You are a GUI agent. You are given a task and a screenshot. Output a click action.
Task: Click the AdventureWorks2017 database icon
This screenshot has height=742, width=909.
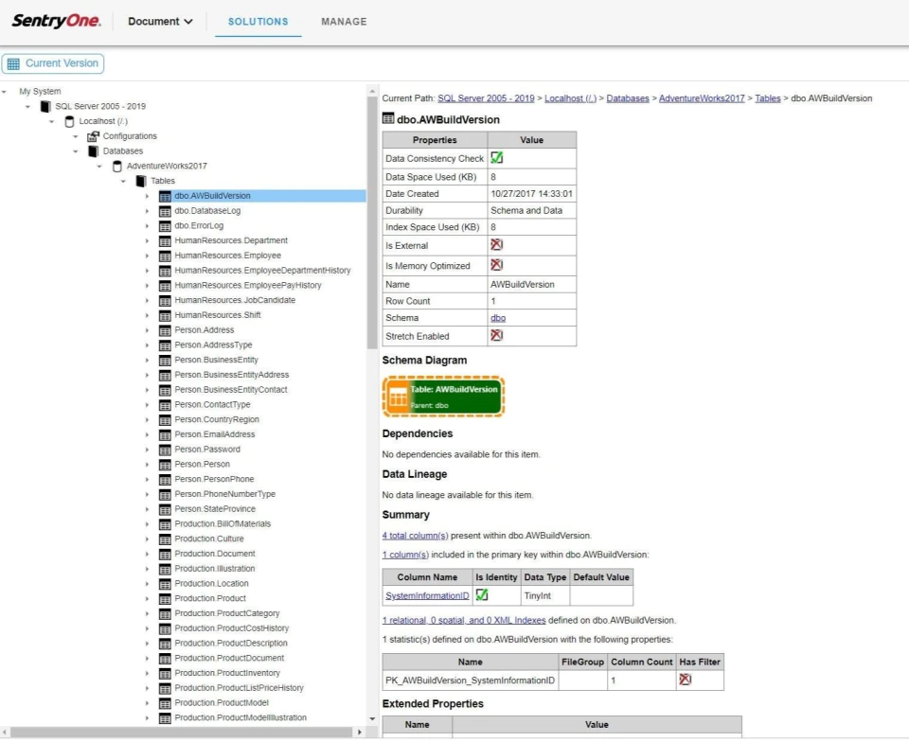click(x=117, y=167)
